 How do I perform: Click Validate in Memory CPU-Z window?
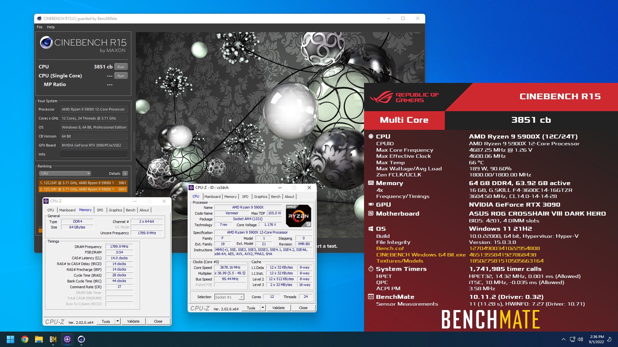point(133,321)
